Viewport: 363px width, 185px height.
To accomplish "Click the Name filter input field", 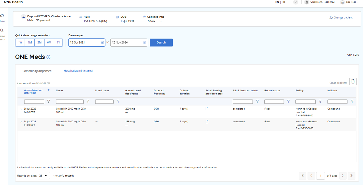I will click(70, 101).
